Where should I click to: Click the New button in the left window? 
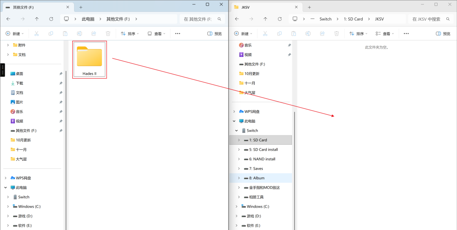(x=14, y=34)
